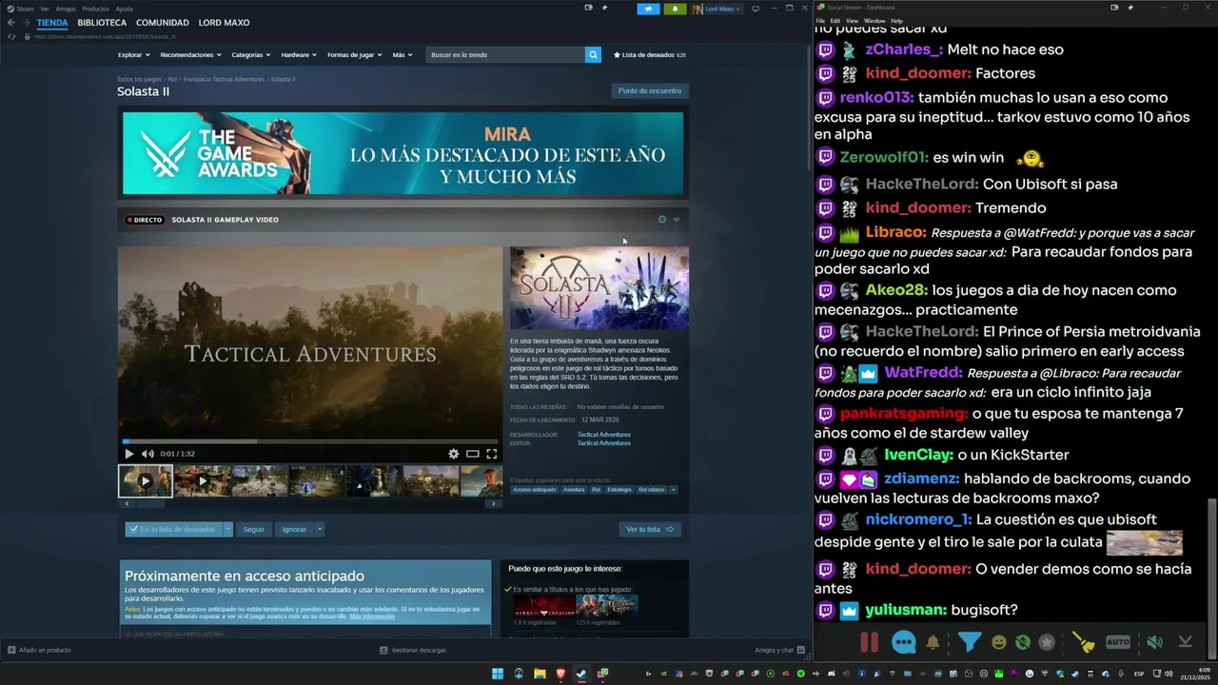The height and width of the screenshot is (685, 1218).
Task: Click the store search field
Action: click(x=505, y=54)
